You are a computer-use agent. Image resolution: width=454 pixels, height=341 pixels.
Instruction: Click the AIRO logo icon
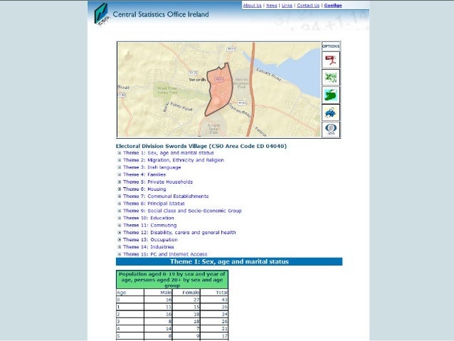[x=331, y=130]
